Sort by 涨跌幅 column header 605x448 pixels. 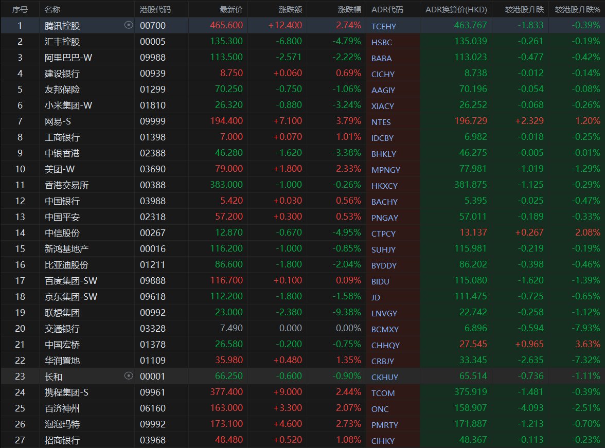pos(349,9)
